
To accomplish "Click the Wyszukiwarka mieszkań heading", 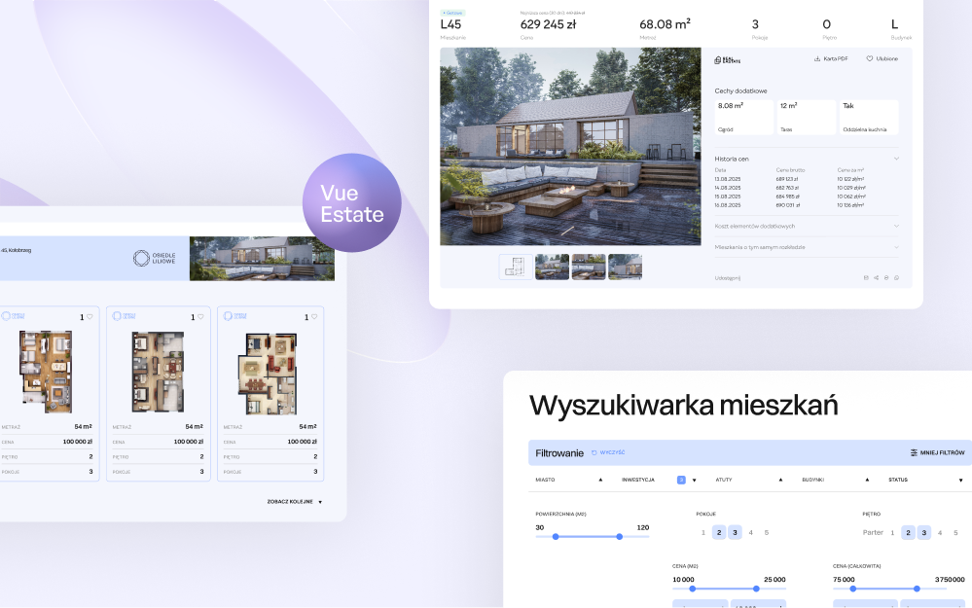I will (x=683, y=406).
